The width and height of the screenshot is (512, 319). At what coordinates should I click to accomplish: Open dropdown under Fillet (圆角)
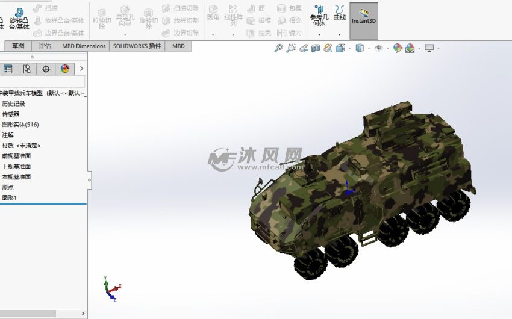[x=213, y=34]
